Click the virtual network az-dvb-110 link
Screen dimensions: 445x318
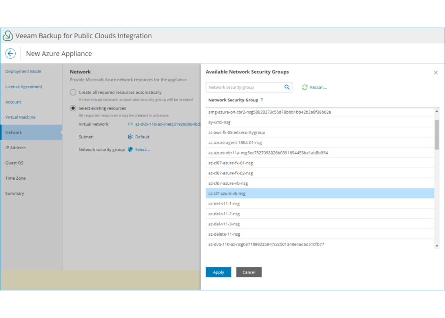(168, 124)
